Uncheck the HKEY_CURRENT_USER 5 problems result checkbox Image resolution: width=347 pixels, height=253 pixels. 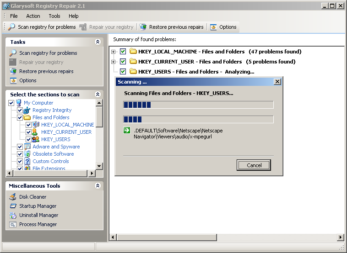[123, 61]
